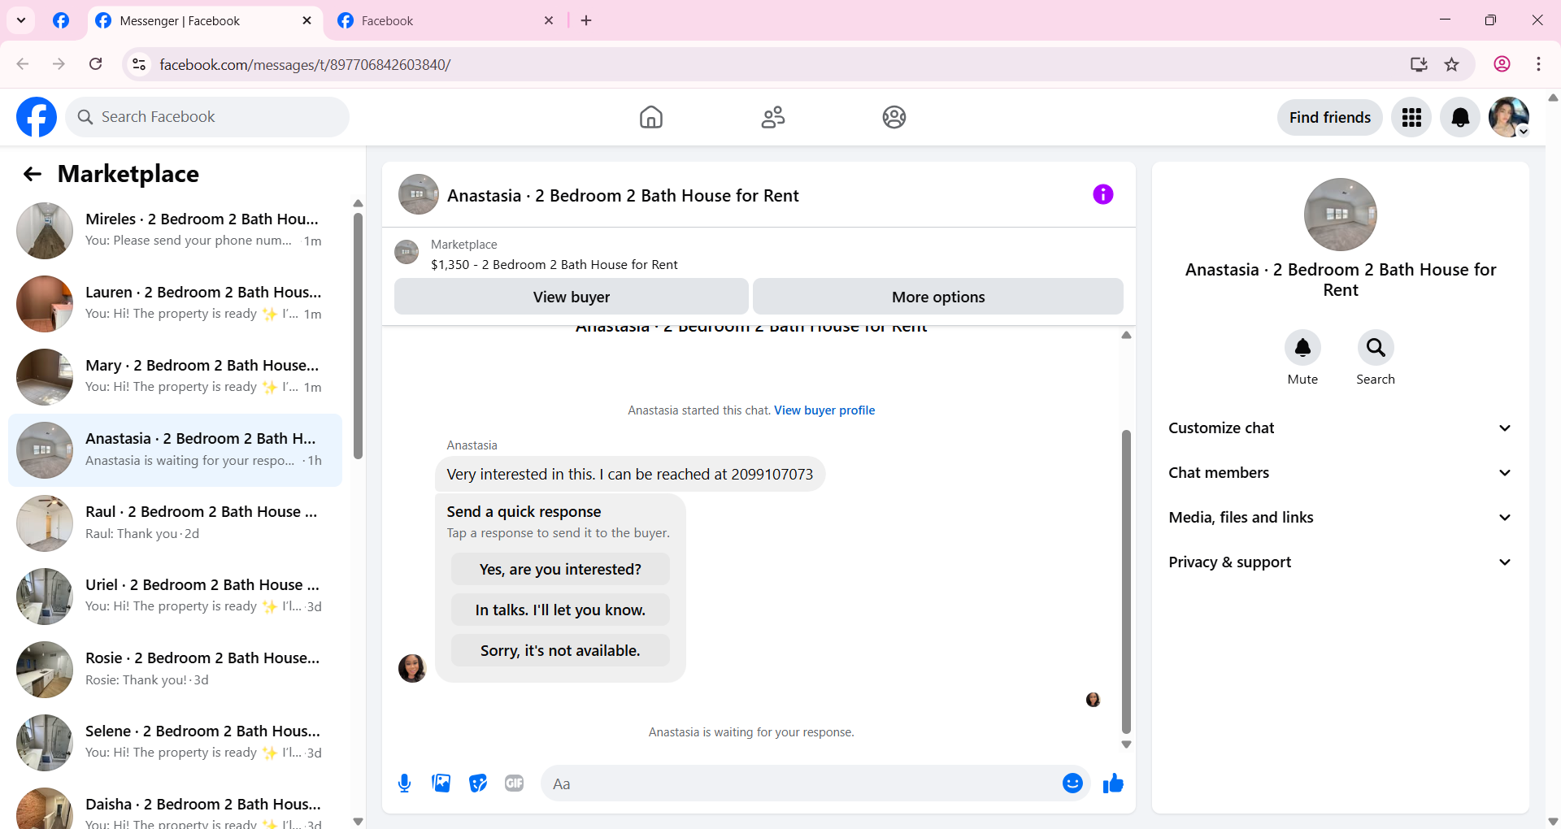Open Mireles conversation in the list
Screen dimensions: 1561x829
(175, 231)
